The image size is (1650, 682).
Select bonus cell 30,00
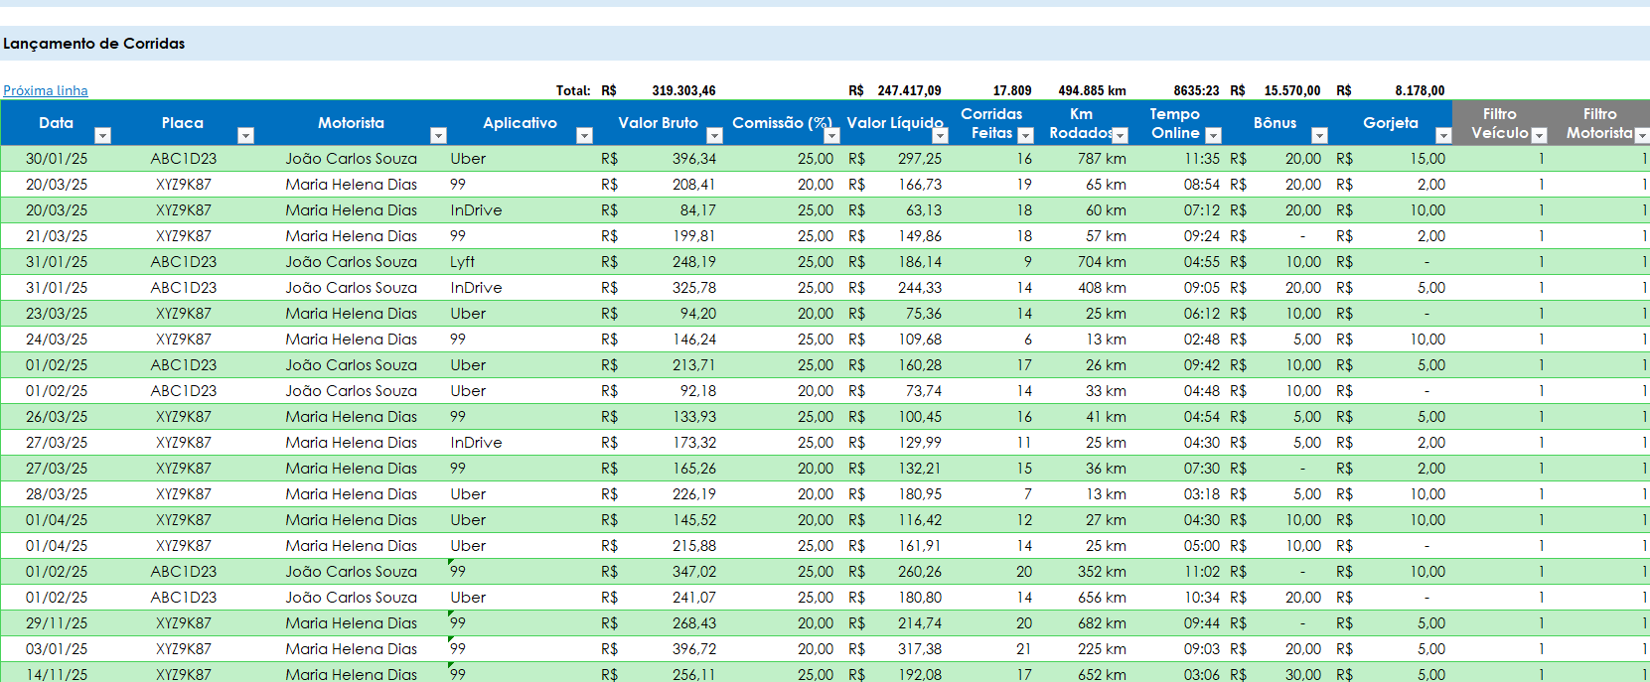(x=1302, y=674)
